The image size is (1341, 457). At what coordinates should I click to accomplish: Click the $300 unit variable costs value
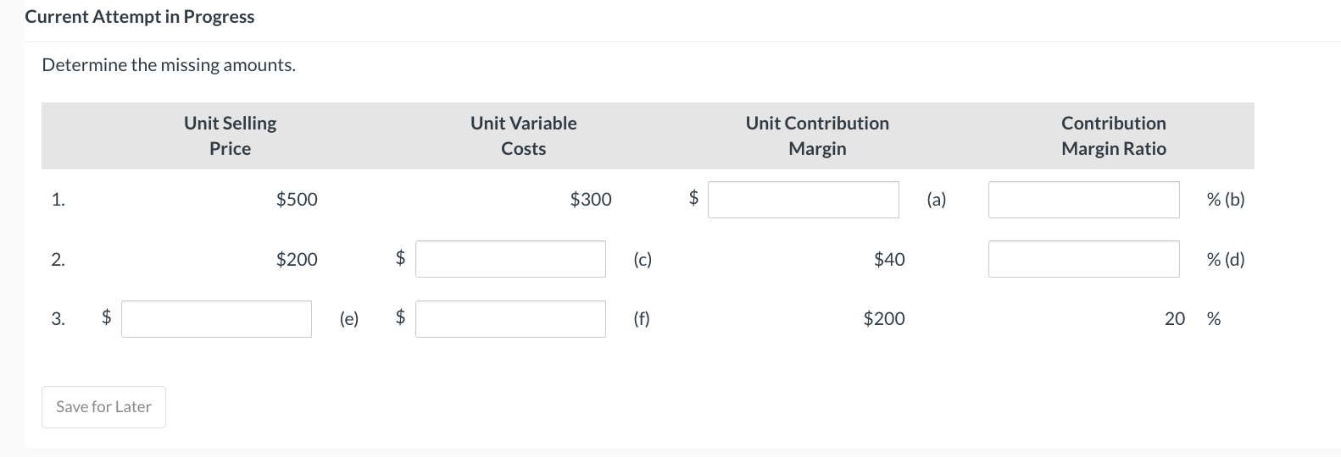pyautogui.click(x=591, y=200)
